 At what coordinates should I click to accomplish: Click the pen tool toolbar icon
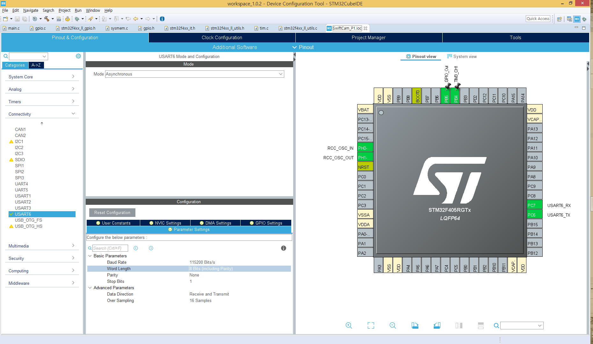(90, 19)
